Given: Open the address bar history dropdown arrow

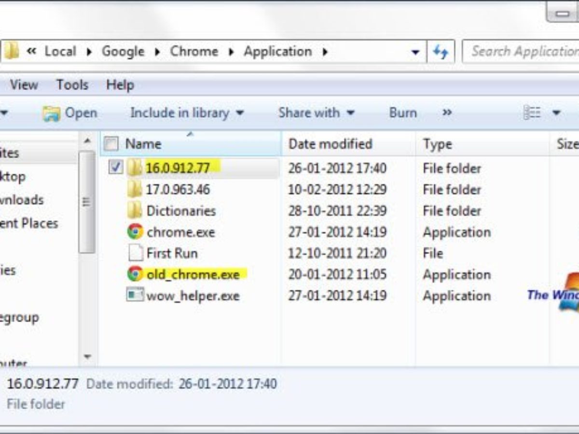Looking at the screenshot, I should [x=415, y=52].
